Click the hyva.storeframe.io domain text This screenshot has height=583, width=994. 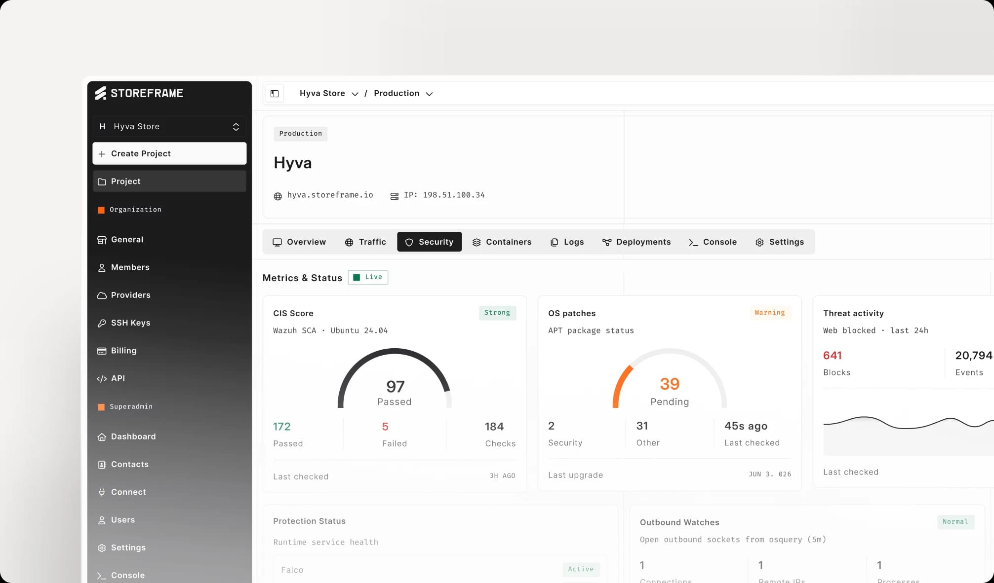[330, 195]
